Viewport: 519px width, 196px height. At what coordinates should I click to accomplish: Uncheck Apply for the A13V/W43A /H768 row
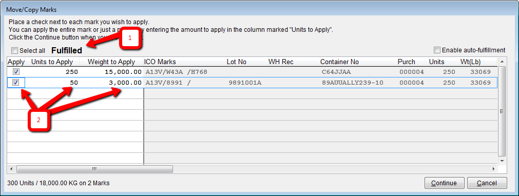[16, 72]
